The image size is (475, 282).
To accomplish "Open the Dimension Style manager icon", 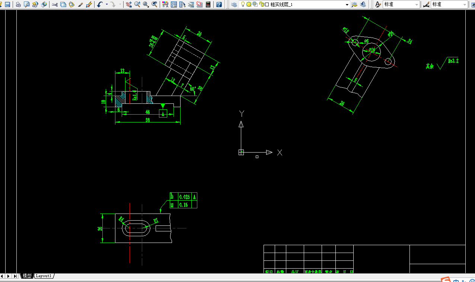I will point(426,4).
